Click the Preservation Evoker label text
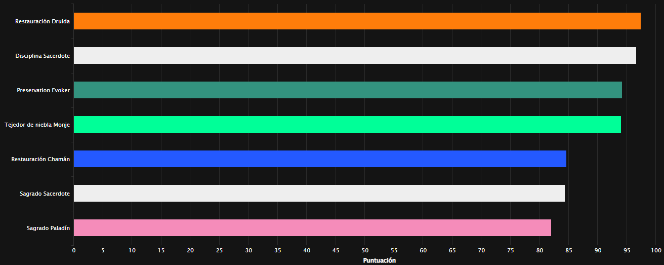The height and width of the screenshot is (265, 664). tap(43, 90)
